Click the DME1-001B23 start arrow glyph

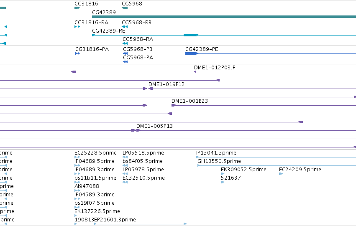[174, 105]
